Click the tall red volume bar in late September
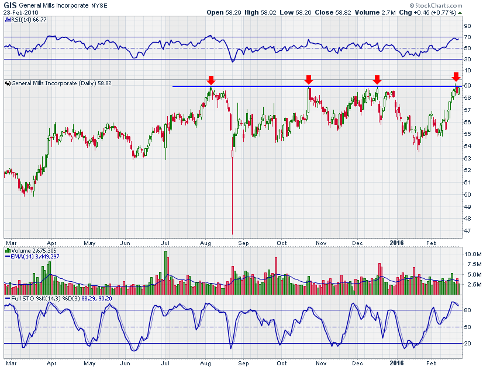The width and height of the screenshot is (483, 367). tap(276, 276)
